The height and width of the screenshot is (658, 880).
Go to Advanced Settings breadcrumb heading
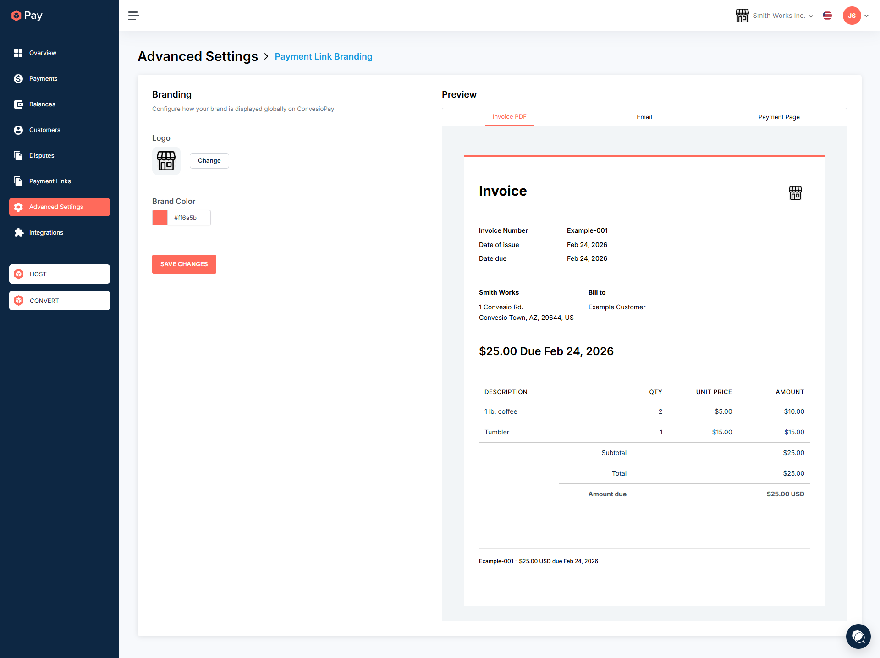198,56
